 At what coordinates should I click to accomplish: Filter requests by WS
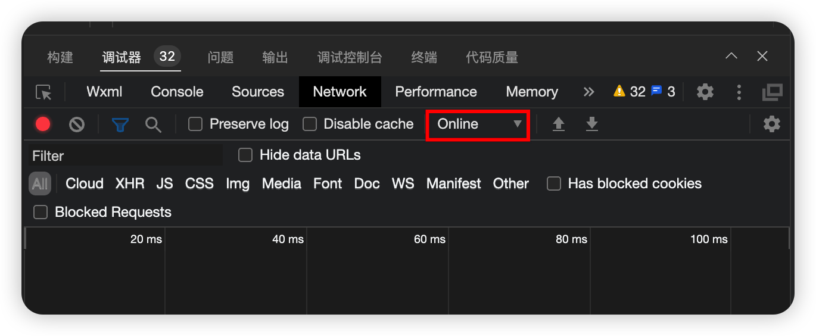pyautogui.click(x=403, y=183)
